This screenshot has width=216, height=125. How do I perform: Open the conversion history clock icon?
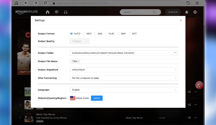[x=188, y=3]
